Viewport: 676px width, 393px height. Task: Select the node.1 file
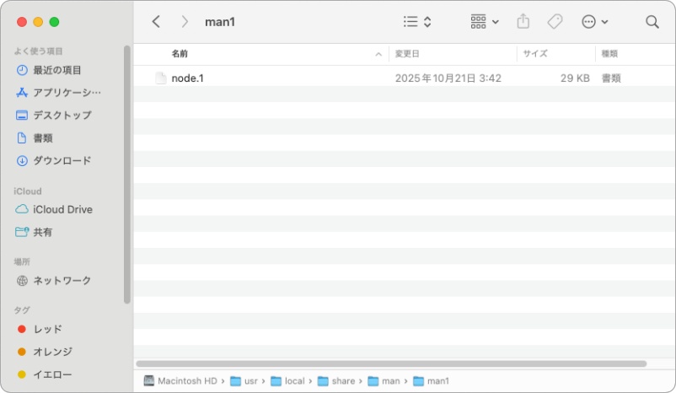tap(188, 78)
